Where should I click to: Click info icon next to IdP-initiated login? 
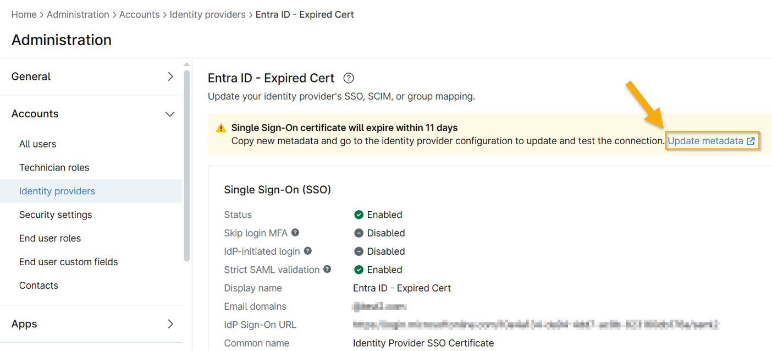pyautogui.click(x=308, y=251)
